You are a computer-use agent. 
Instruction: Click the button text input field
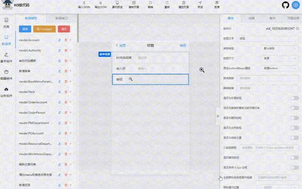(x=268, y=39)
